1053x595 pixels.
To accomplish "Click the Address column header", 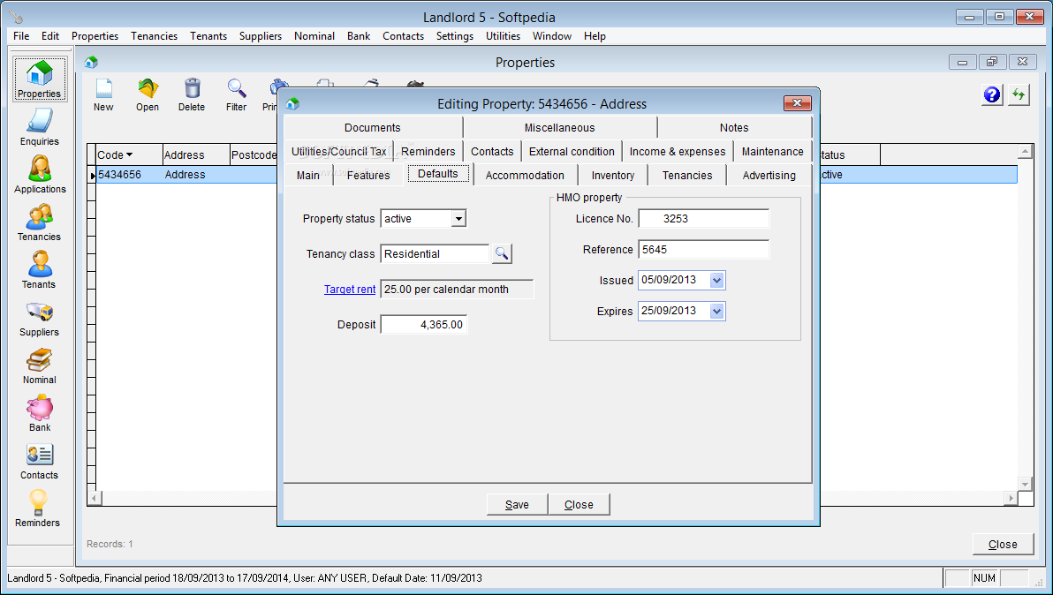I will coord(196,155).
